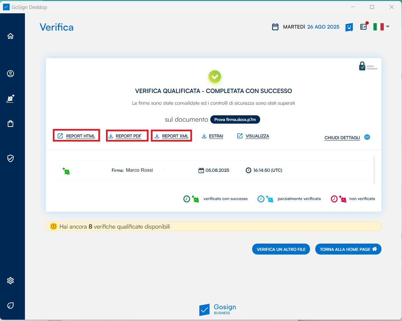Open the calendar icon beside the date
The height and width of the screenshot is (321, 402).
(x=275, y=27)
